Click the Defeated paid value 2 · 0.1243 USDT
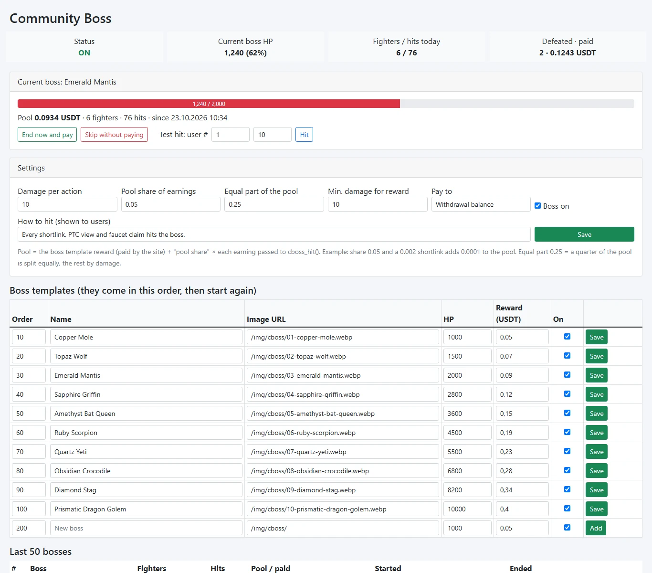The width and height of the screenshot is (652, 573). (x=568, y=53)
